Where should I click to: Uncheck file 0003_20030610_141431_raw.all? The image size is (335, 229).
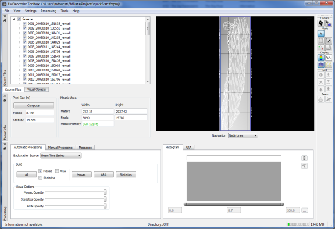click(24, 33)
